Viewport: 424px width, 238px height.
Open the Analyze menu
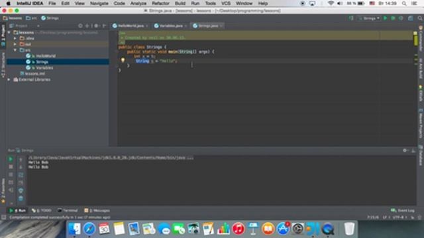point(138,3)
